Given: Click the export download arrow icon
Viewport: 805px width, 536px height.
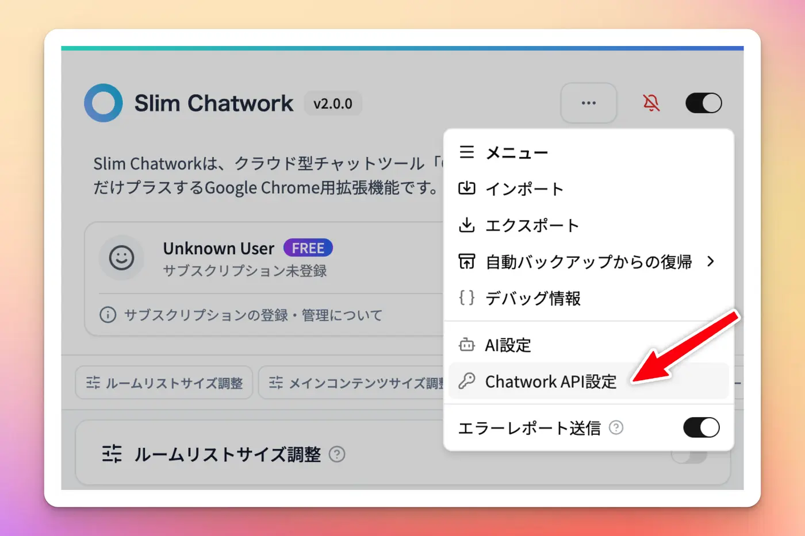Looking at the screenshot, I should click(467, 225).
